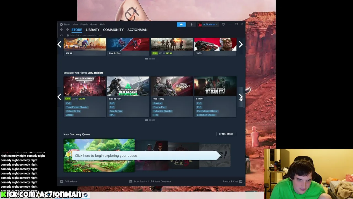Click the downloads icon in the bottom bar
The width and height of the screenshot is (353, 199).
131,181
